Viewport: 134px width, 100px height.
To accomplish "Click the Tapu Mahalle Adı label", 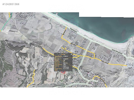I will pyautogui.click(x=58, y=57).
